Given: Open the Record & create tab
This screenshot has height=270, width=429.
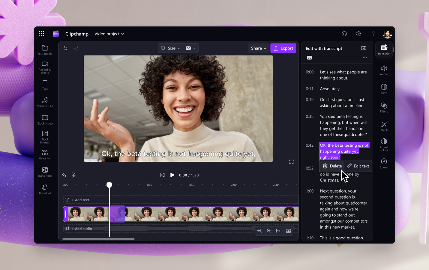Looking at the screenshot, I should tap(45, 67).
